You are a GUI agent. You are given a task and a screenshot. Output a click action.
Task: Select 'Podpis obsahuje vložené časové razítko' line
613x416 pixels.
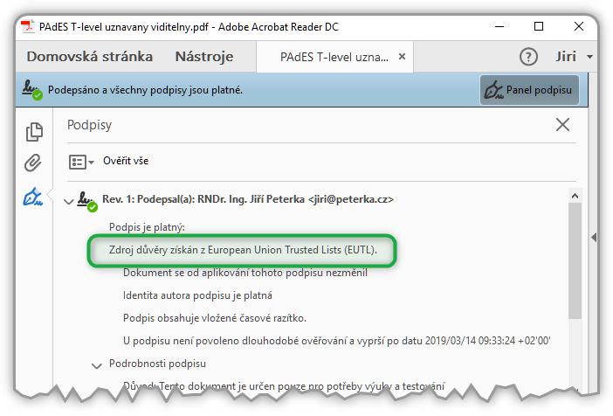(215, 318)
